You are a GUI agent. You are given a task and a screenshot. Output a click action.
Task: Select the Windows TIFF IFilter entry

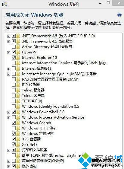tap(39, 128)
